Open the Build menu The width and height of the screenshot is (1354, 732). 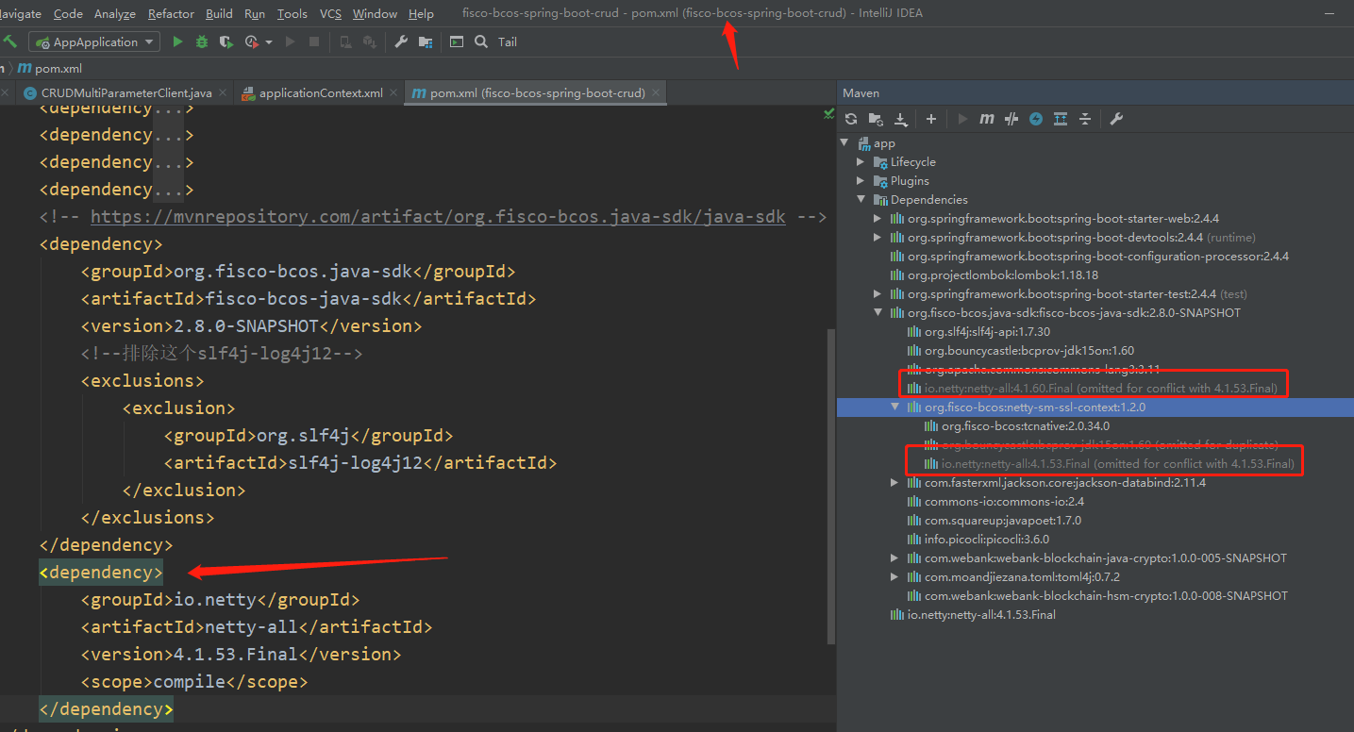pyautogui.click(x=219, y=13)
